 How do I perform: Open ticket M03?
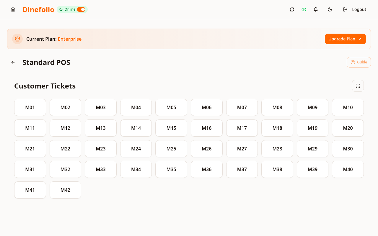(x=101, y=107)
